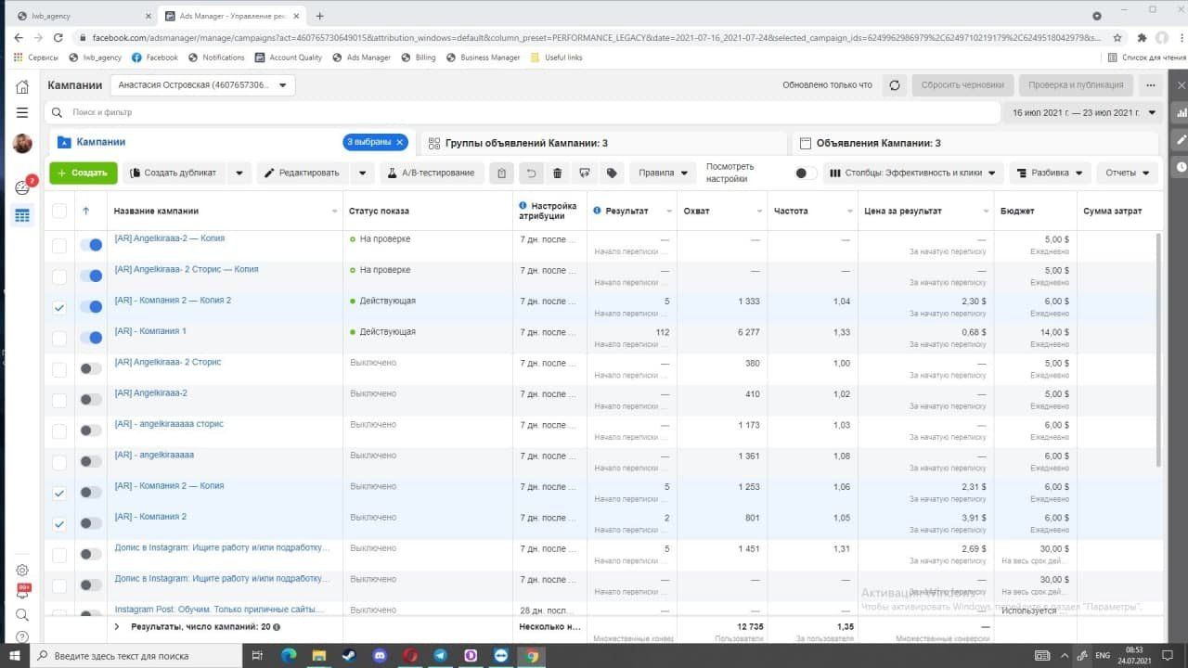1188x668 pixels.
Task: Toggle the 'Посмотреть настройки' switch
Action: coord(807,173)
